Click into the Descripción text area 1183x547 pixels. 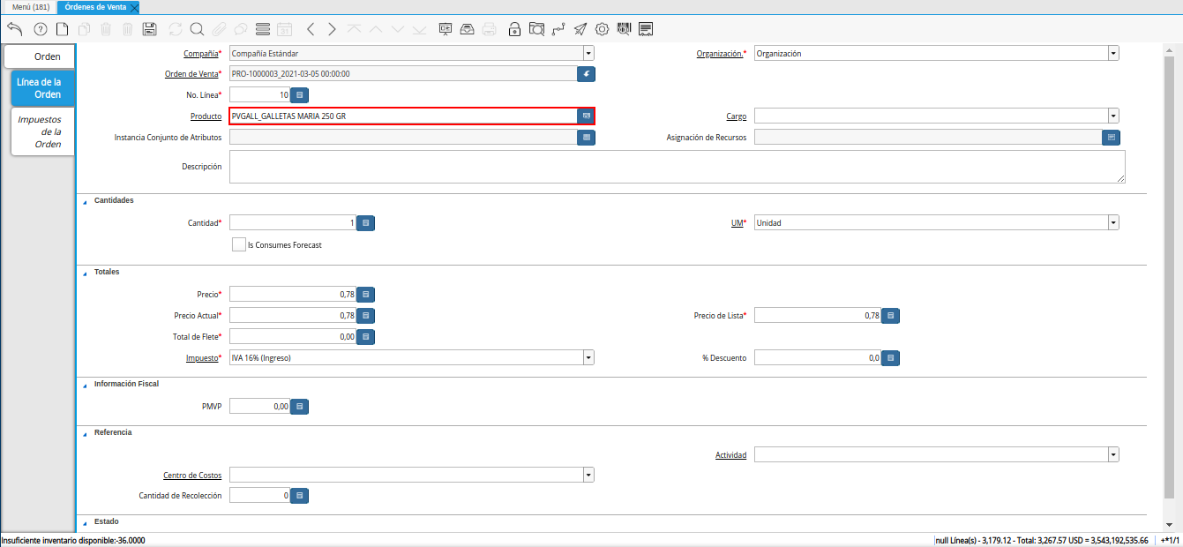click(676, 167)
